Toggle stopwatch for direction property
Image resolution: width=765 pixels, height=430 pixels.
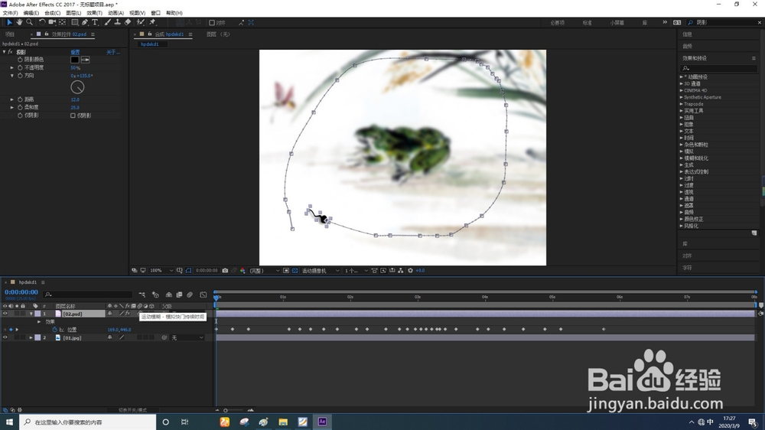click(20, 76)
